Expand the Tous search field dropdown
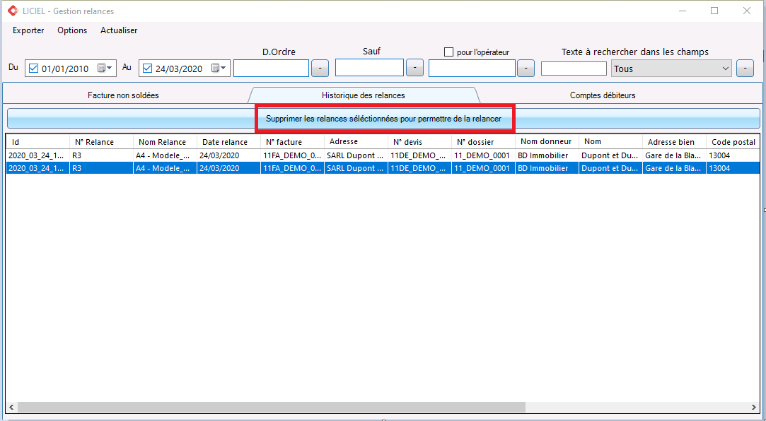766x421 pixels. (x=725, y=69)
